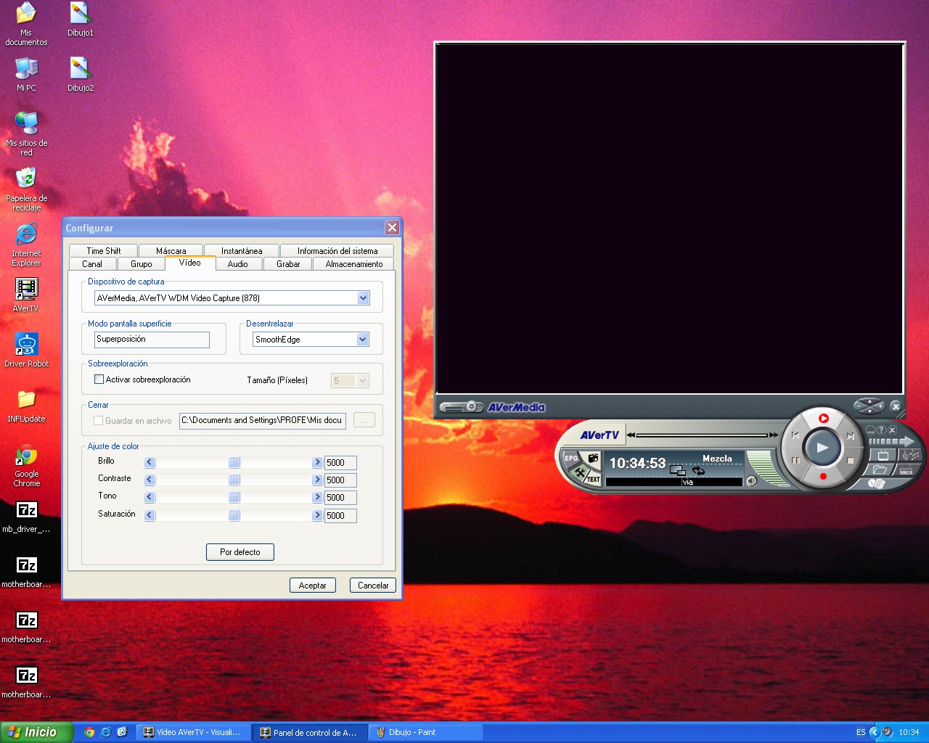Viewport: 929px width, 743px height.
Task: Confirm with the Aceptar button
Action: pyautogui.click(x=313, y=586)
